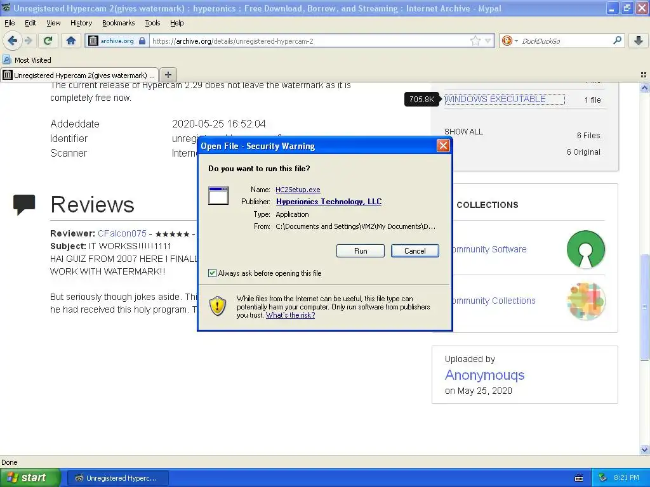Click in the address bar URL field
The width and height of the screenshot is (650, 487).
click(309, 41)
